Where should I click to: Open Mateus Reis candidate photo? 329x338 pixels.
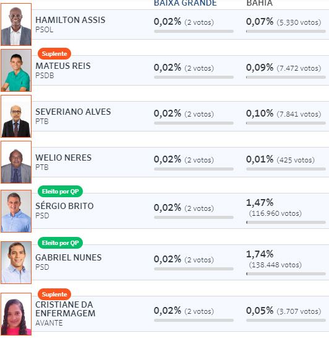(16, 70)
